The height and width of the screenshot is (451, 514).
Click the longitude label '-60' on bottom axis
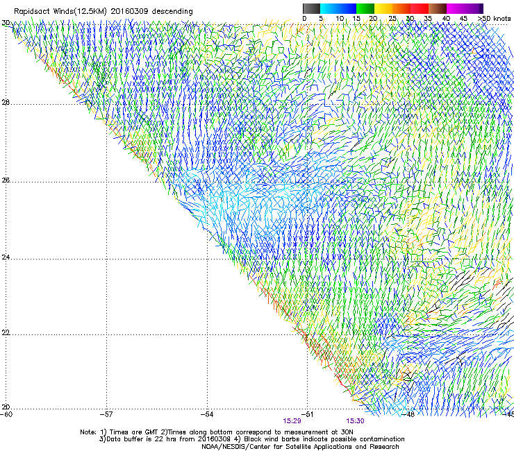(x=6, y=414)
